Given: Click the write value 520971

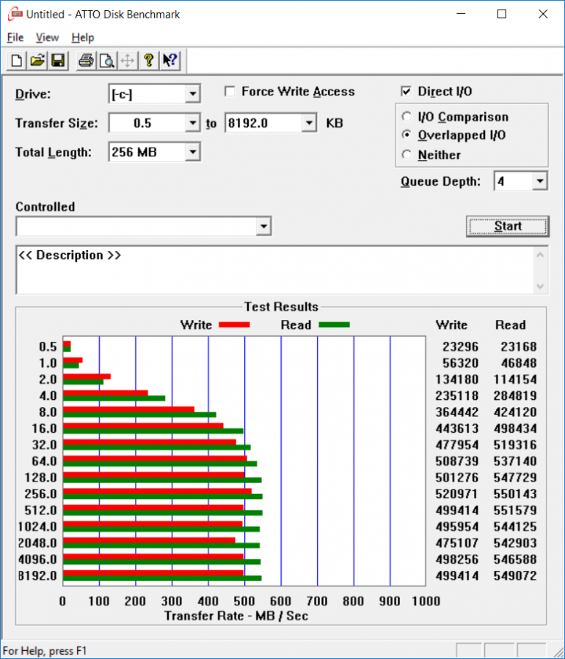Looking at the screenshot, I should tap(457, 494).
